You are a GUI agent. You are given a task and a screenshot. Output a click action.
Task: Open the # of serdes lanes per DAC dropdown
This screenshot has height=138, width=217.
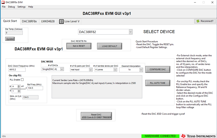point(115,70)
